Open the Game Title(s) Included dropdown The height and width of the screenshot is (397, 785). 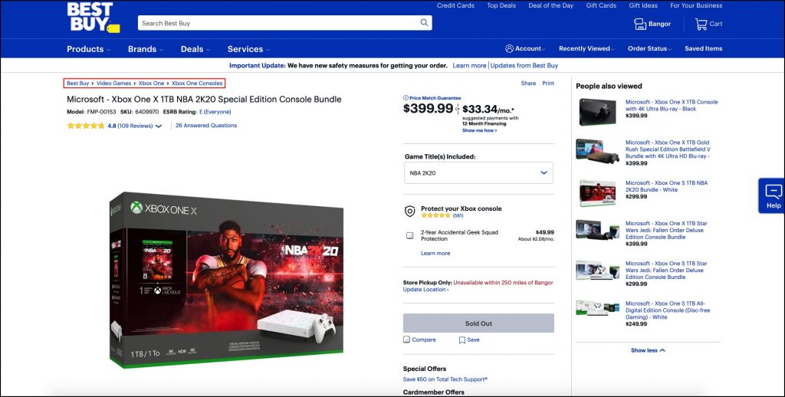[478, 173]
